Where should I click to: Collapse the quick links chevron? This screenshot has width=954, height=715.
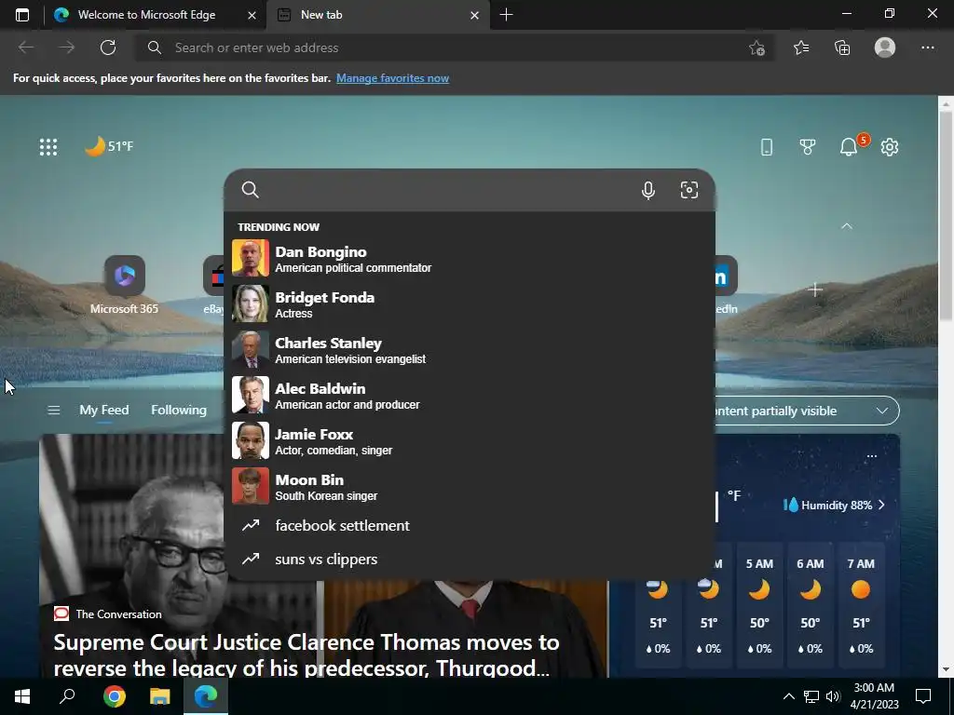(x=846, y=226)
